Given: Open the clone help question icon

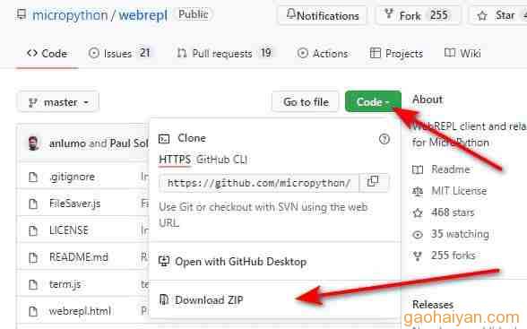Looking at the screenshot, I should (x=384, y=139).
